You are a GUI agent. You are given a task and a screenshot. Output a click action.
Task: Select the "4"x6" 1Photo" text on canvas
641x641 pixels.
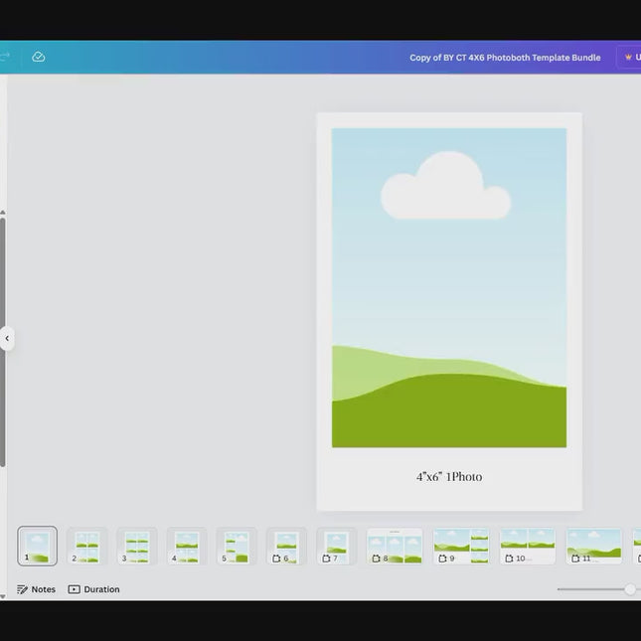pyautogui.click(x=449, y=477)
